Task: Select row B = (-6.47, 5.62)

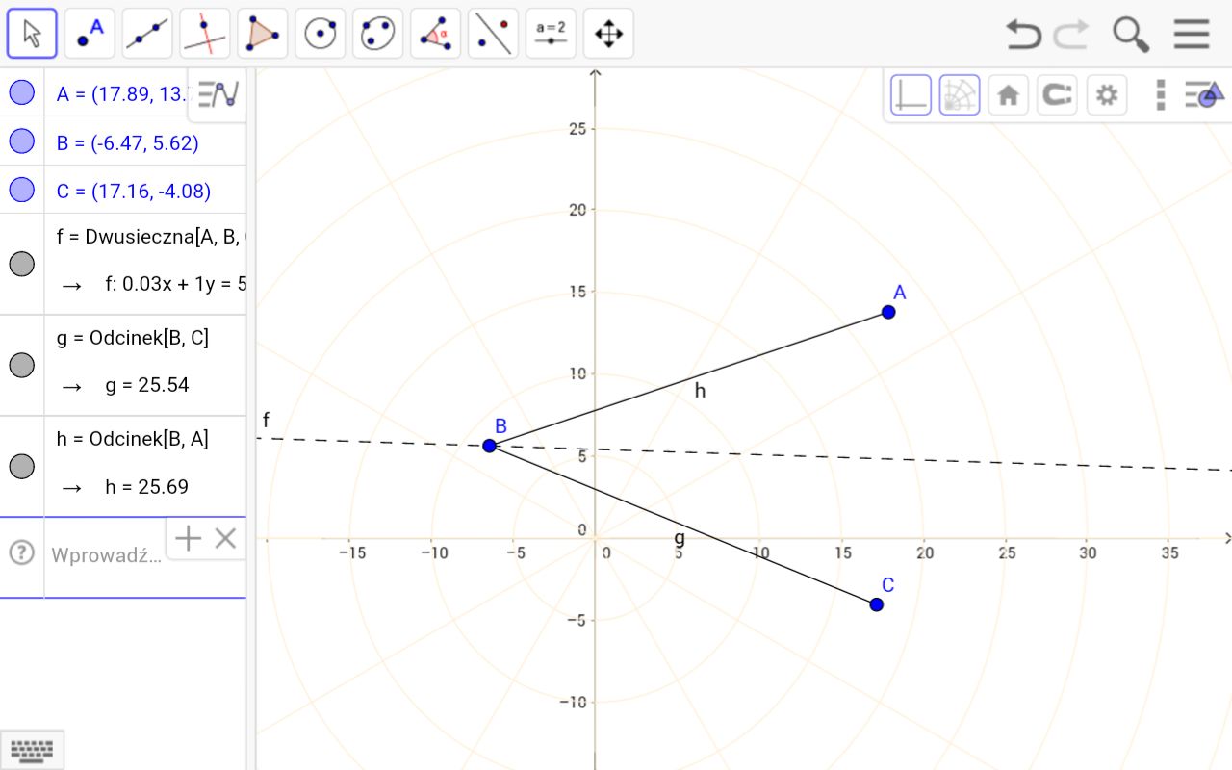Action: (123, 141)
